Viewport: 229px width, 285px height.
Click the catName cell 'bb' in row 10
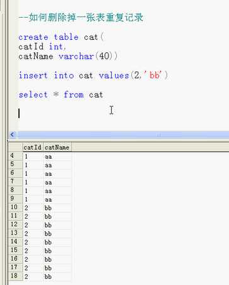(x=57, y=208)
